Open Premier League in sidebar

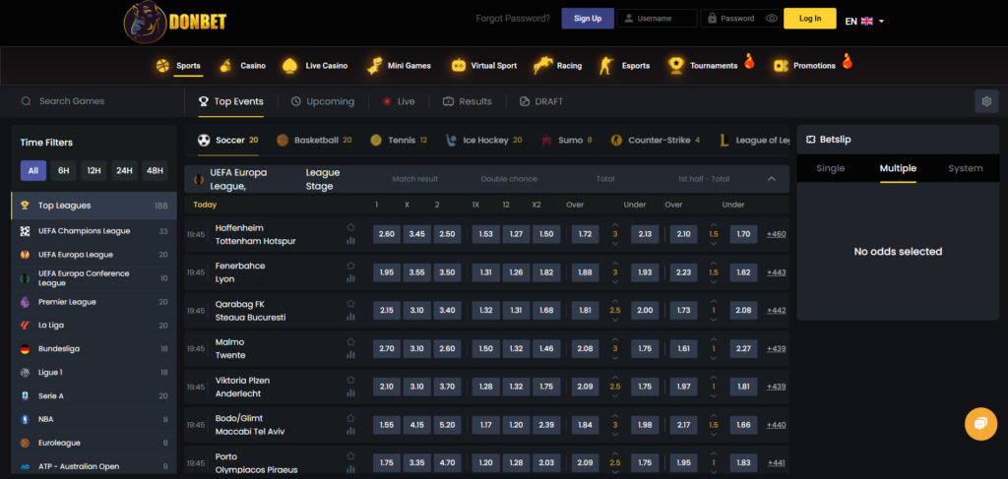pyautogui.click(x=94, y=302)
